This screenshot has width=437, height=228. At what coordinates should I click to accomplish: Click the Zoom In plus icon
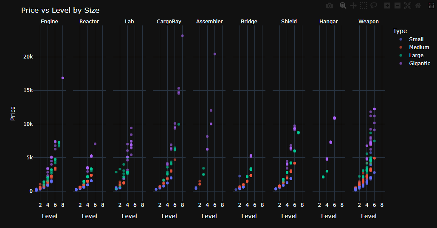(x=387, y=6)
